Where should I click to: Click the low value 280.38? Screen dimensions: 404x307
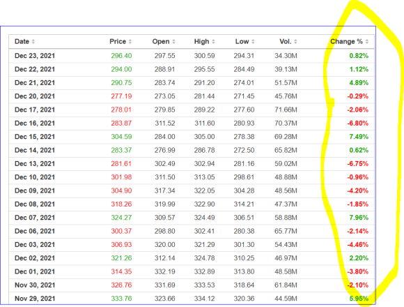[244, 231]
